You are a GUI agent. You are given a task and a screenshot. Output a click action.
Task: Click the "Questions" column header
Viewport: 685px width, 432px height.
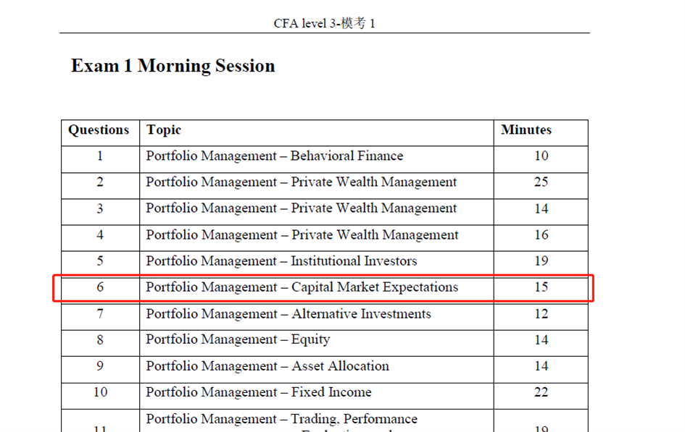click(99, 130)
